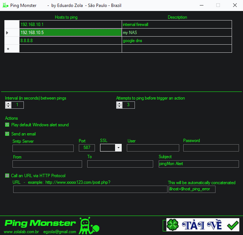Screen dimensions: 243x235
Task: Click the four-leaf clover icon
Action: [x=173, y=225]
